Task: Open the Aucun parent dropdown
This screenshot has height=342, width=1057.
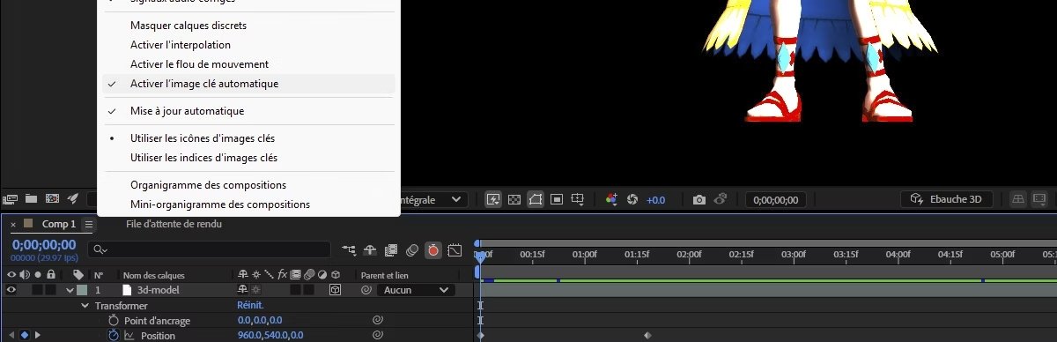Action: (x=417, y=289)
